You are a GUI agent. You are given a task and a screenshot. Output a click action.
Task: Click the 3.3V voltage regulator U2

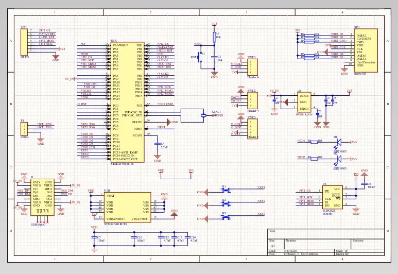click(x=304, y=101)
